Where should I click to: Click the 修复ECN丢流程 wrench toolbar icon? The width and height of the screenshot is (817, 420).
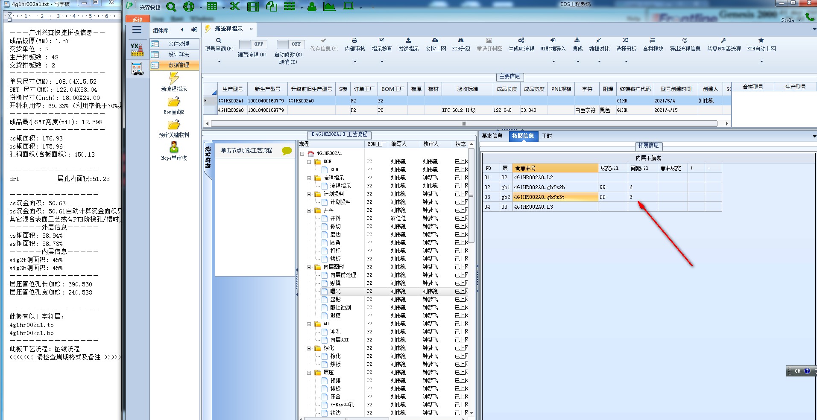pos(723,41)
